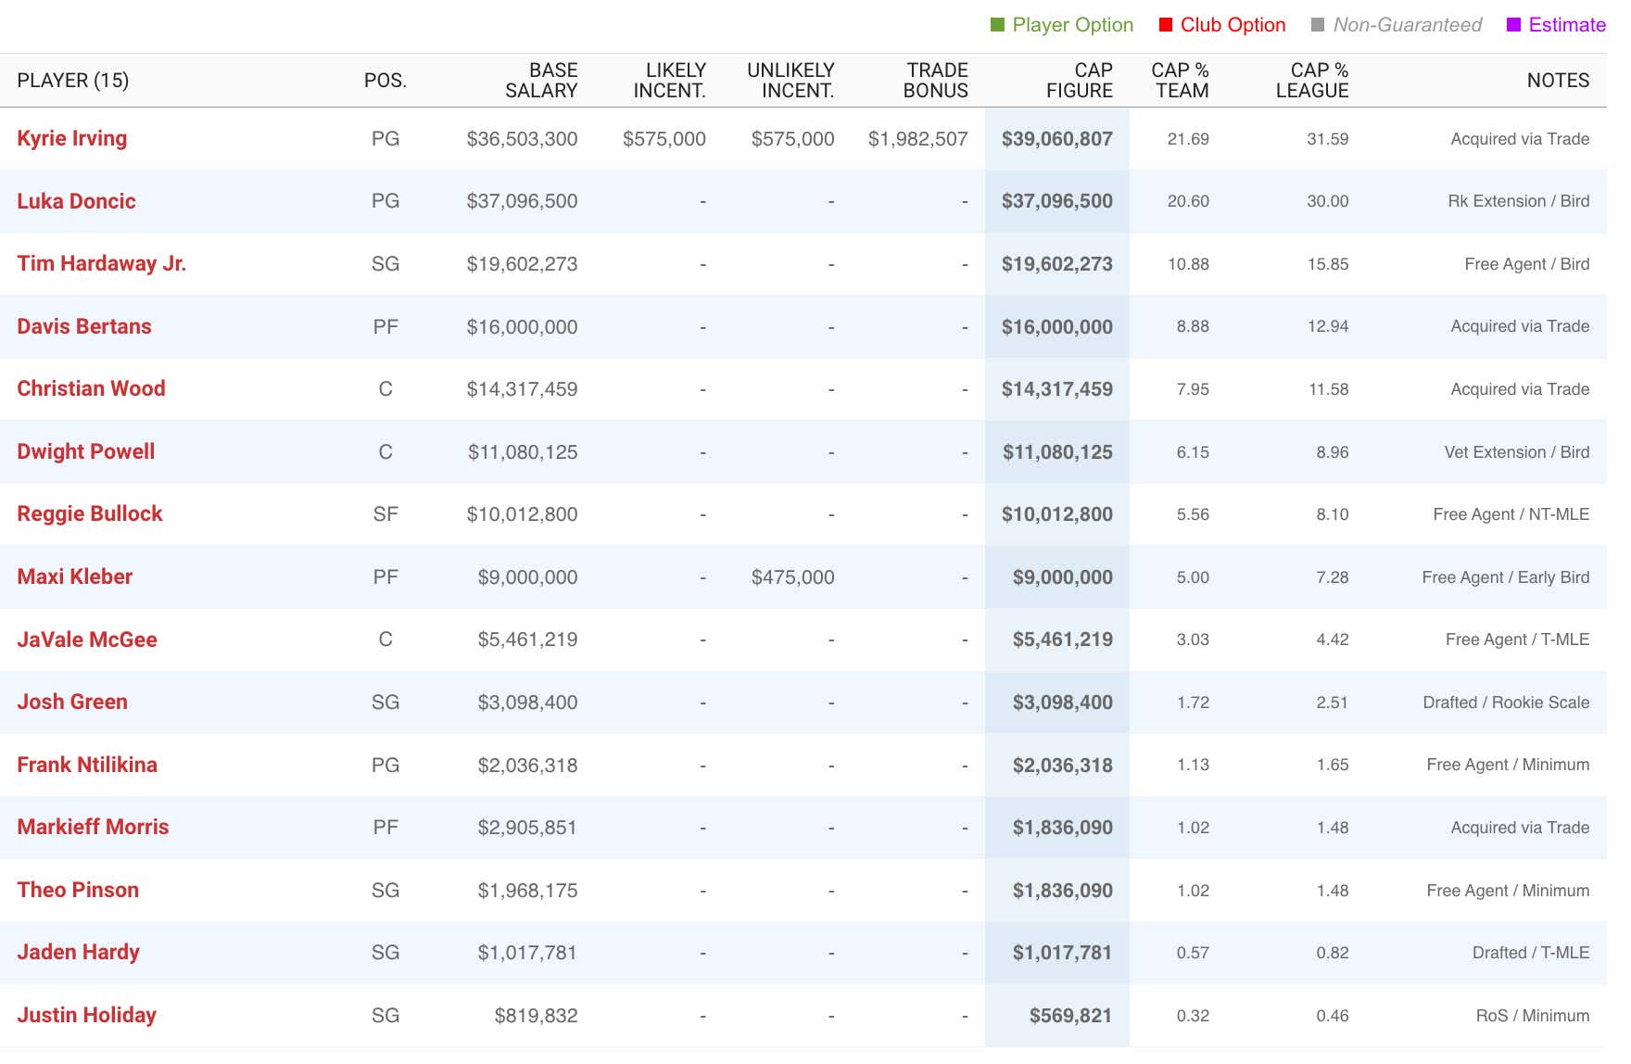Open Tim Hardaway Jr. player link

pos(102,263)
